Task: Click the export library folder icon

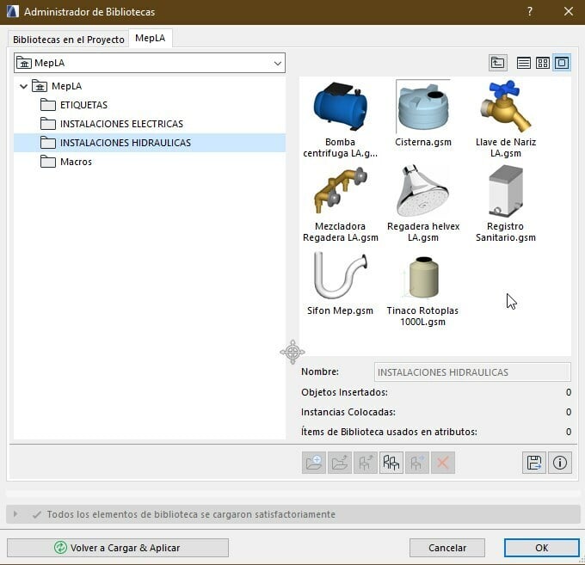Action: click(x=340, y=463)
